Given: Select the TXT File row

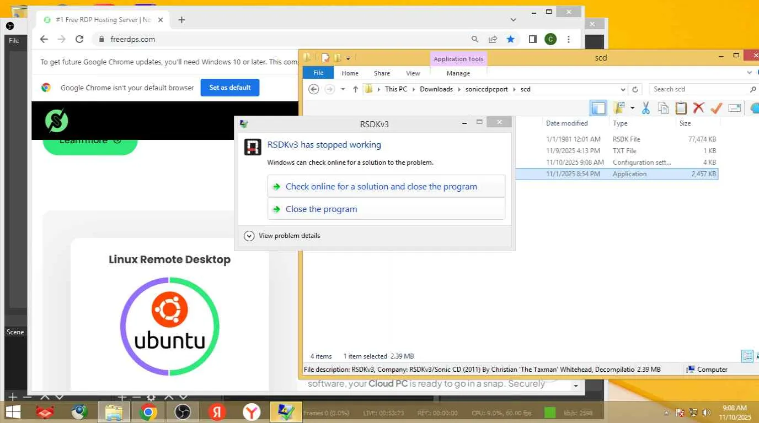Looking at the screenshot, I should (617, 151).
